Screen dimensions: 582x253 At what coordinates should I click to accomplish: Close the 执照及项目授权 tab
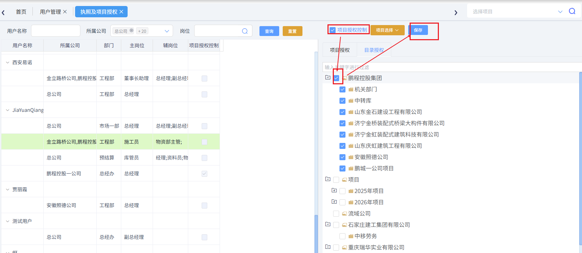click(x=121, y=12)
